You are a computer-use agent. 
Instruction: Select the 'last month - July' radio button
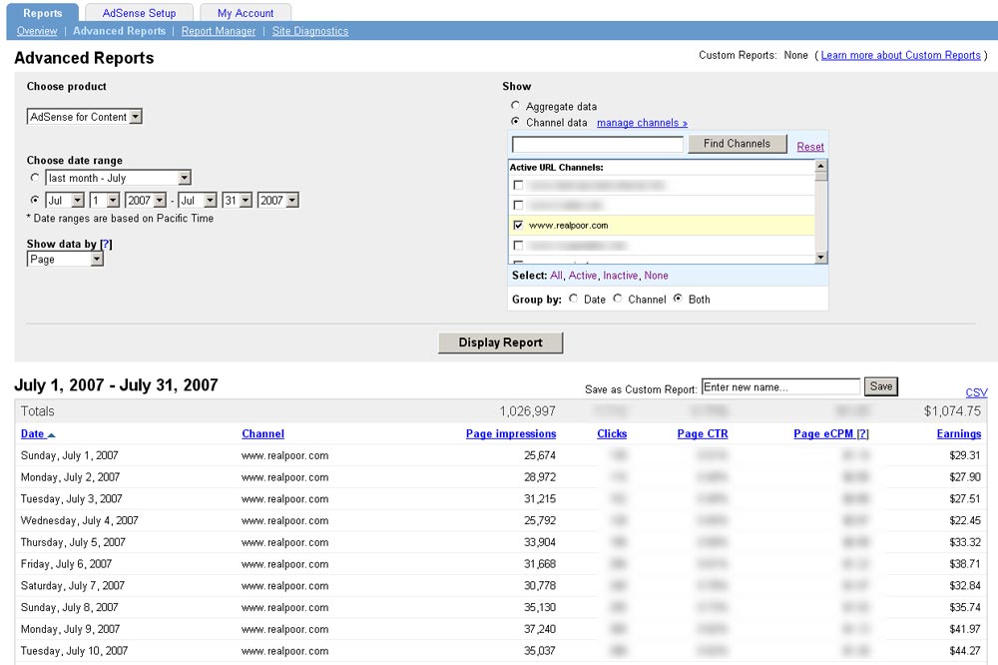coord(36,178)
